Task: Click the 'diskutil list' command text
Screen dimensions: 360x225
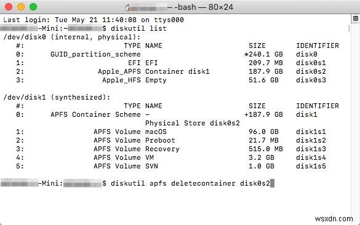Action: 138,28
